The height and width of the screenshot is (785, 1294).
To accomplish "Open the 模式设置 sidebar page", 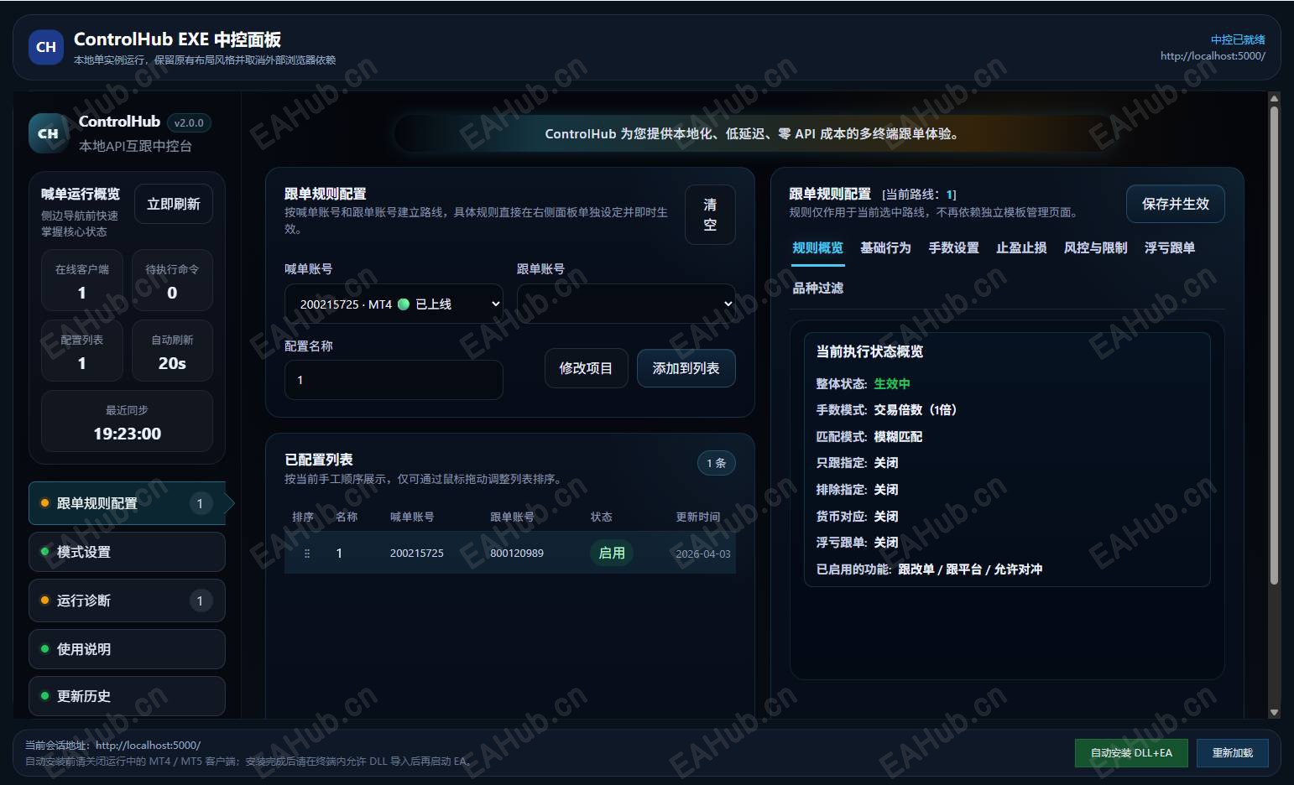I will (x=127, y=552).
